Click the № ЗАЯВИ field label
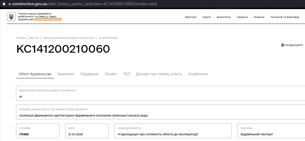This screenshot has height=141, width=305. (x=25, y=128)
